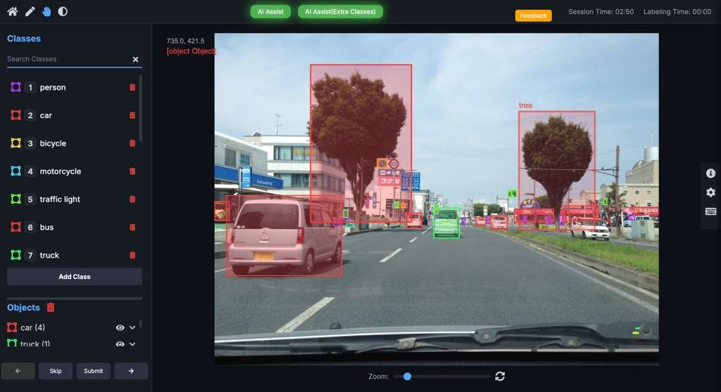Select the pencil draw tool
The height and width of the screenshot is (392, 721).
(x=30, y=11)
